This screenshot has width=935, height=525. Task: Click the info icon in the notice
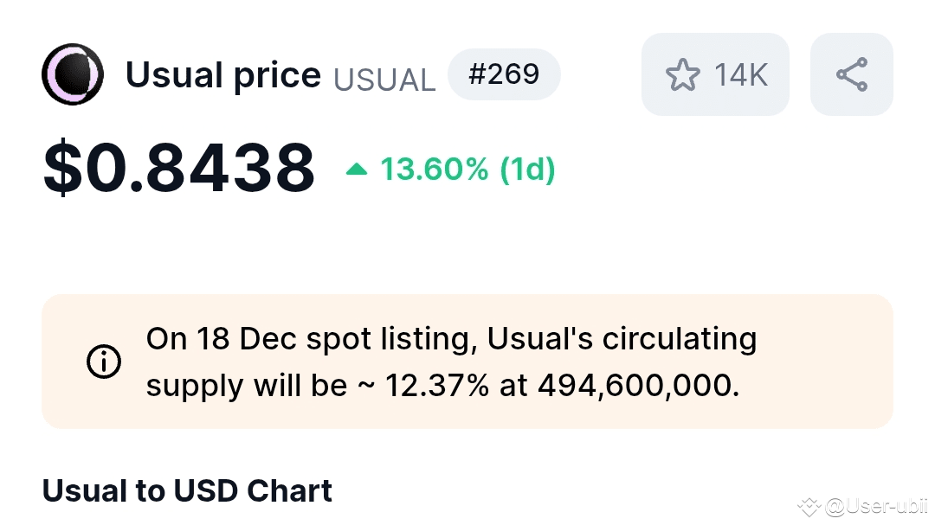pyautogui.click(x=104, y=362)
